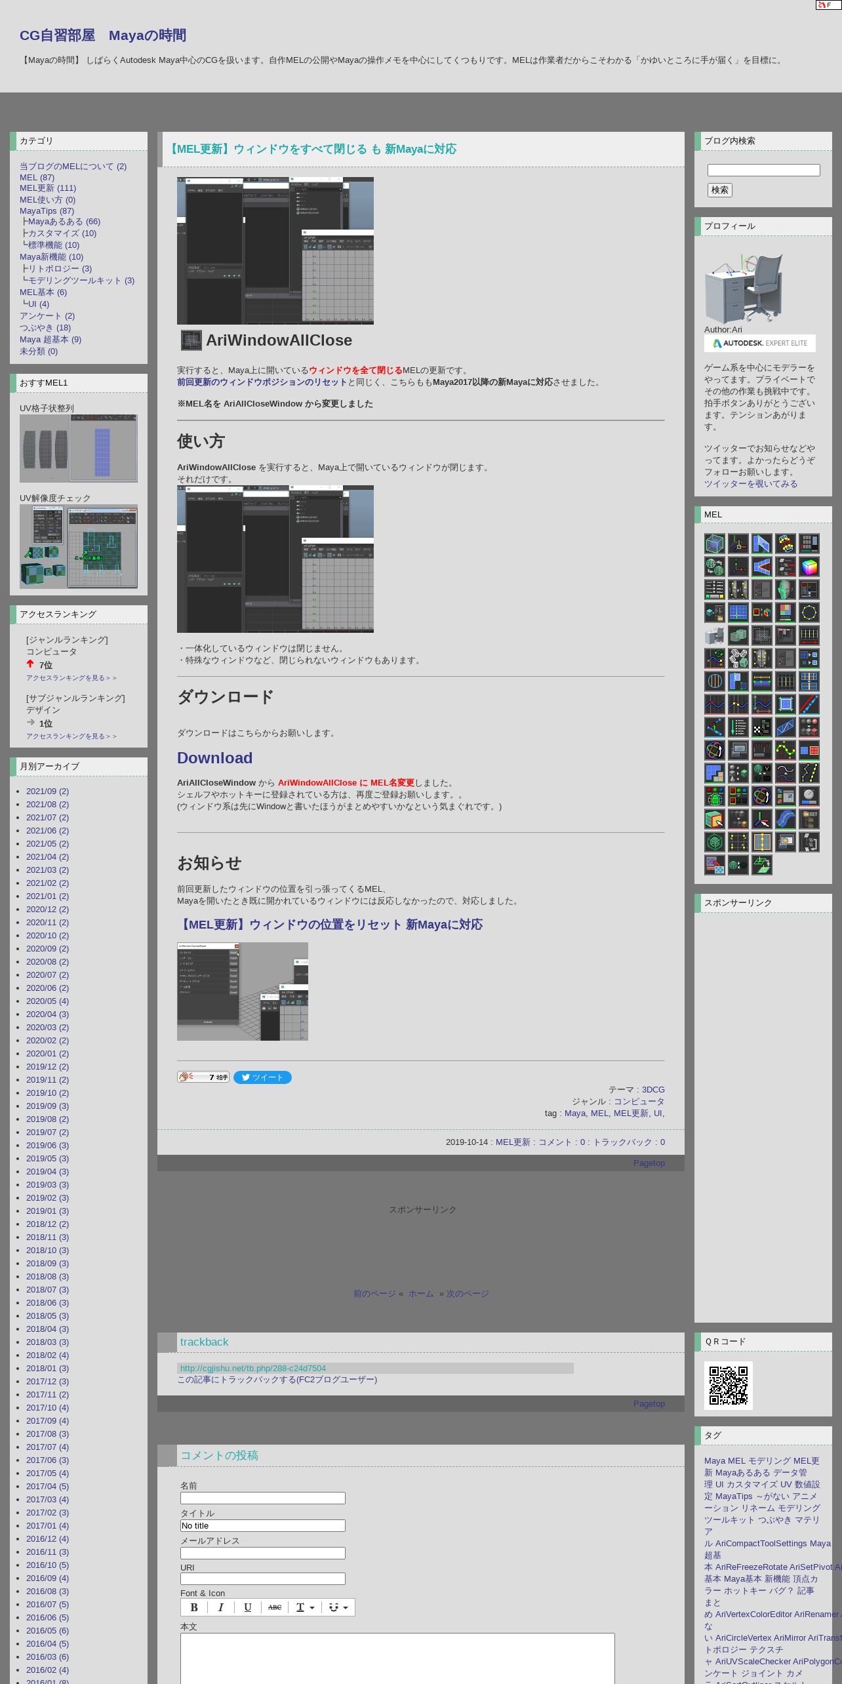Image resolution: width=842 pixels, height=1684 pixels.
Task: Click the ホーム home link
Action: click(421, 1294)
